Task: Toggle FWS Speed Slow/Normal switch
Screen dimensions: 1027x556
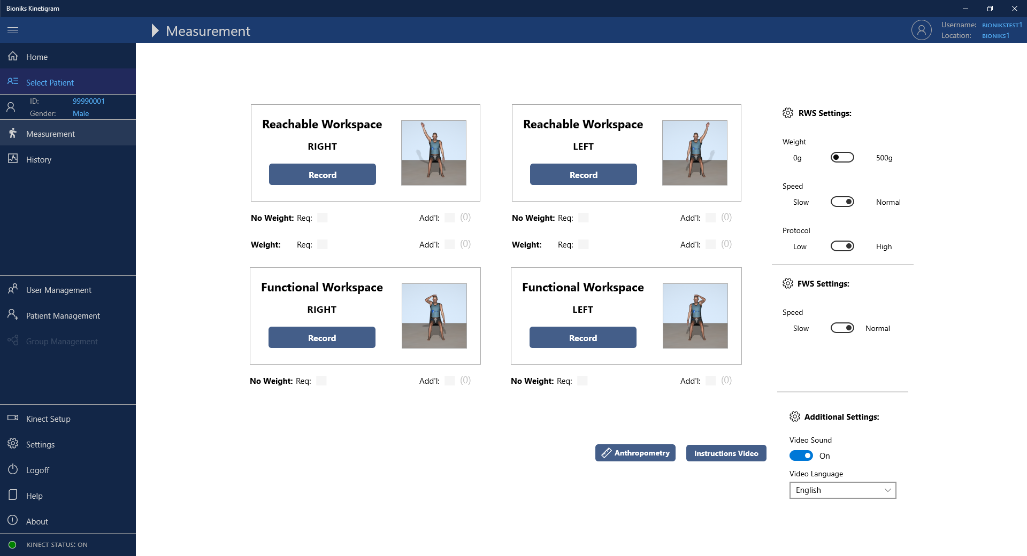Action: (x=842, y=328)
